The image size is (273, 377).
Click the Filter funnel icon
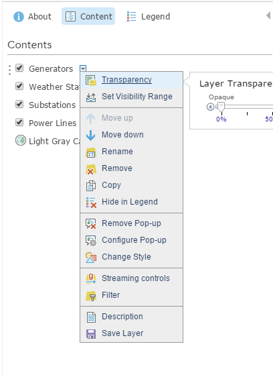(x=91, y=296)
